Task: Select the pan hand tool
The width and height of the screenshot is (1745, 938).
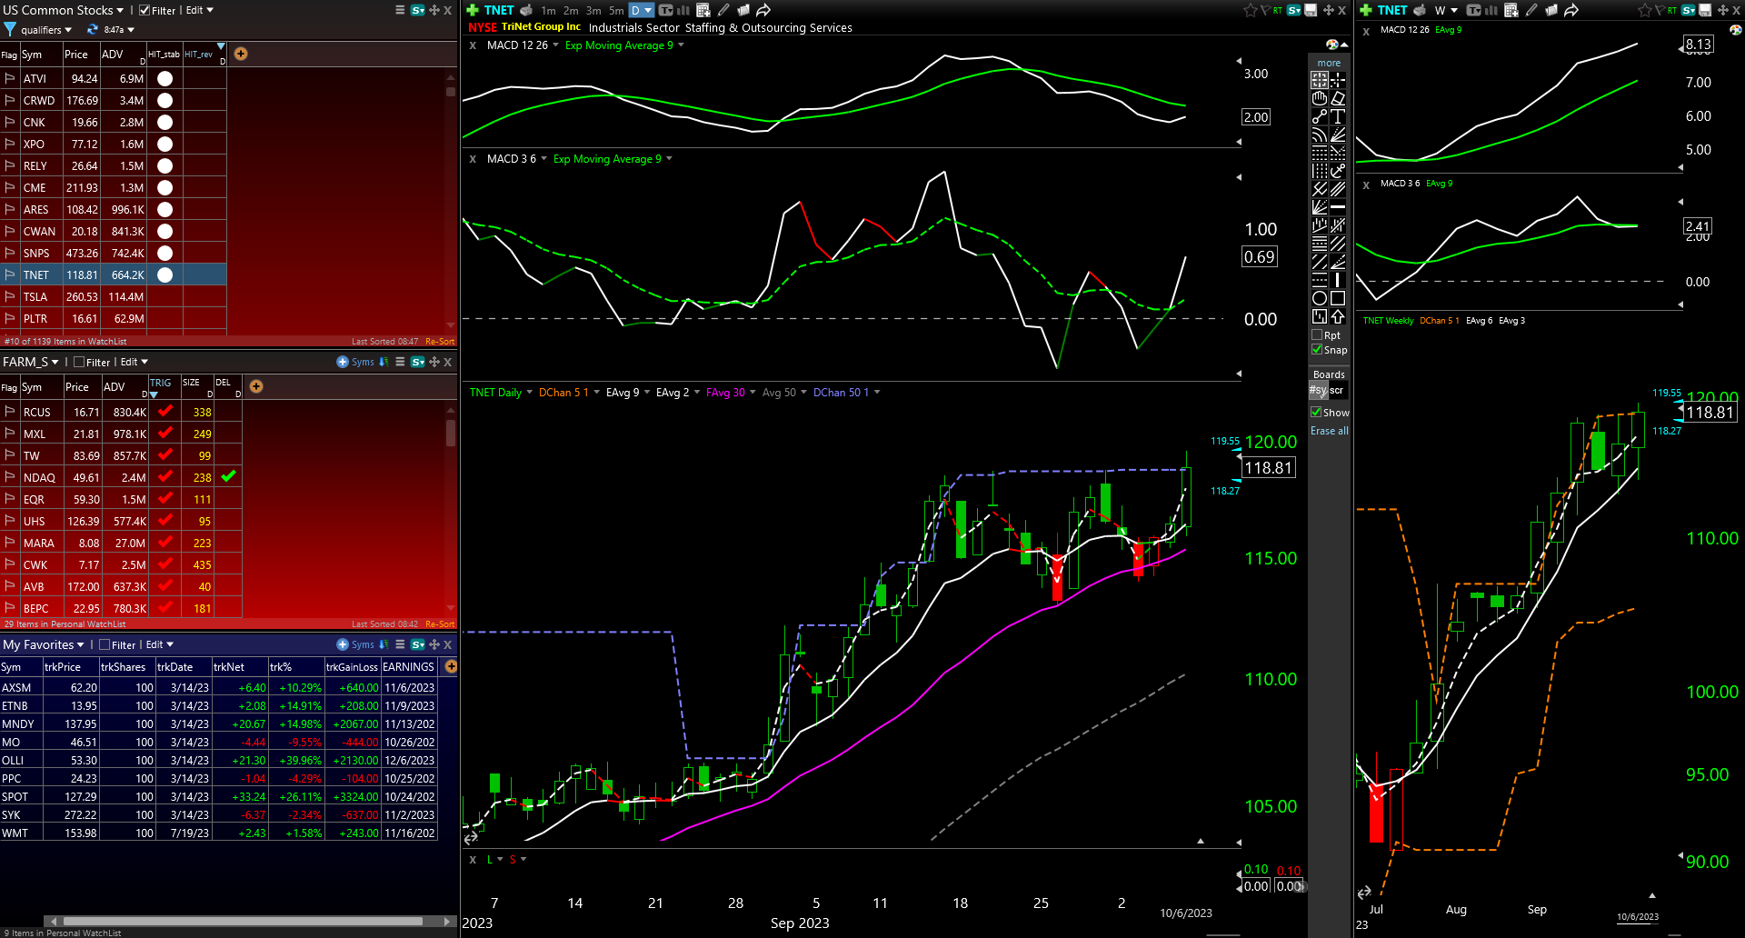Action: 1320,98
